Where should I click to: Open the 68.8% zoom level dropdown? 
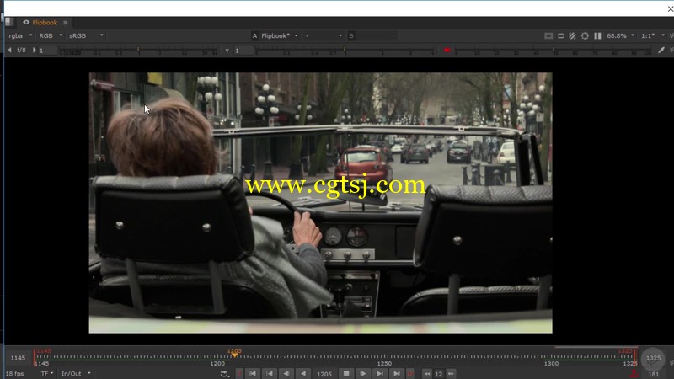(x=620, y=35)
